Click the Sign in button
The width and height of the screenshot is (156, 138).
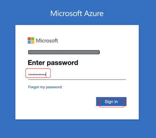pos(111,102)
